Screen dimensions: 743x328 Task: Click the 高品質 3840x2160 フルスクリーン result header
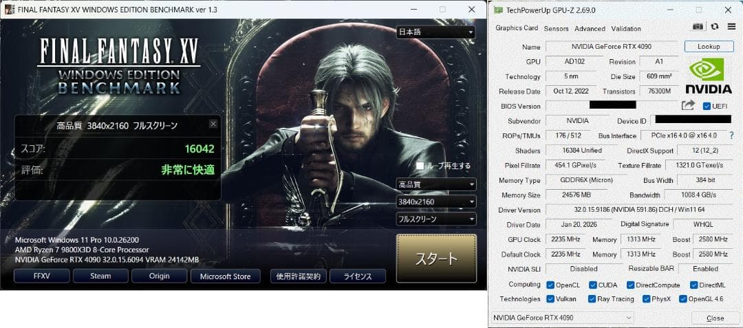117,125
